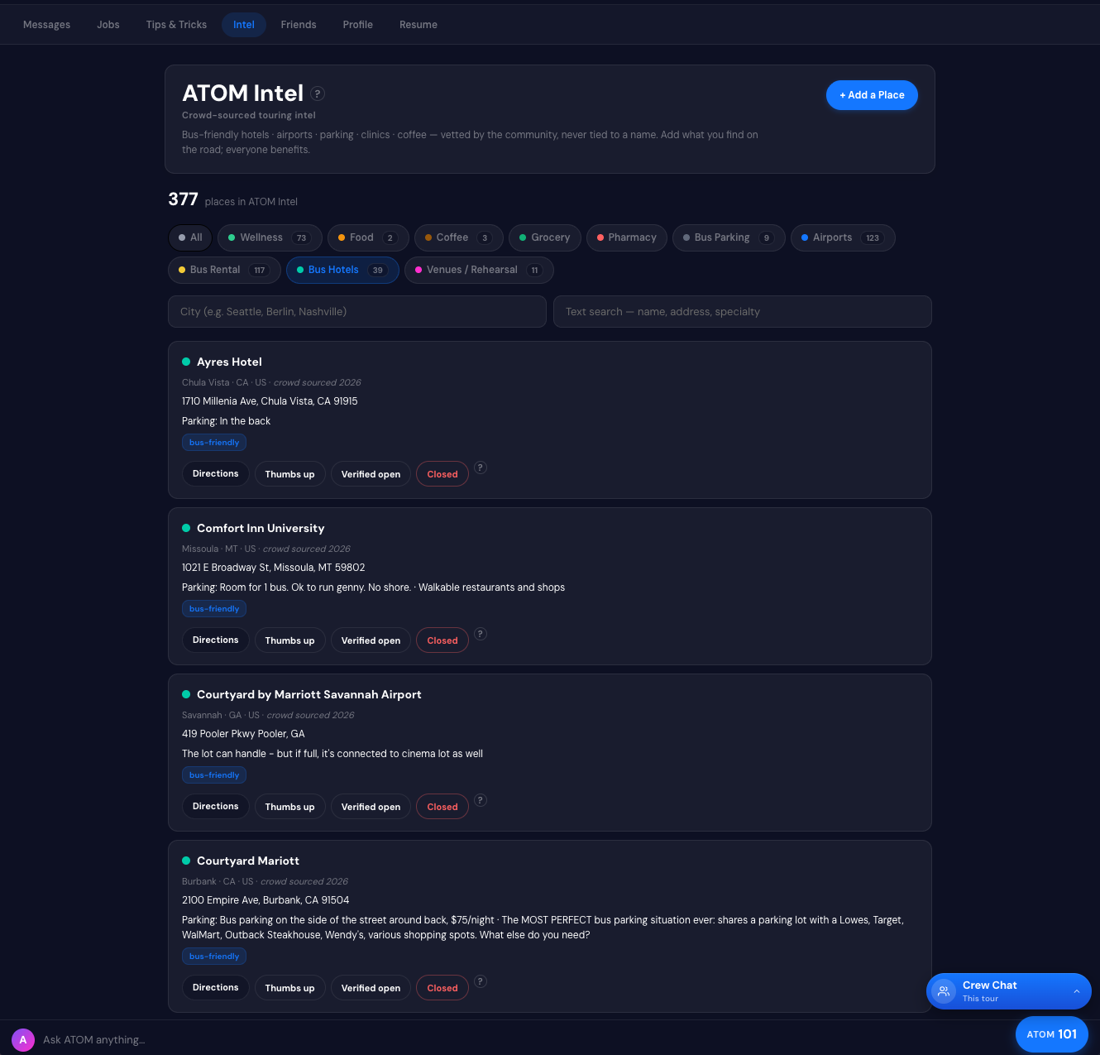
Task: Get Directions to Ayres Hotel
Action: (216, 474)
